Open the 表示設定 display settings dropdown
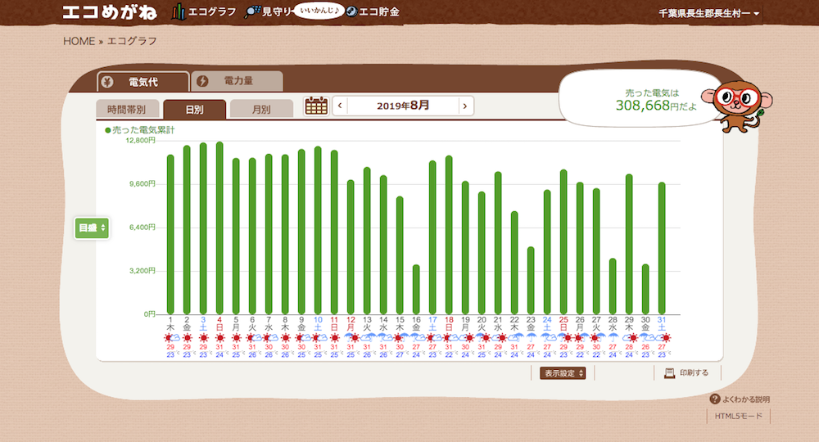The image size is (819, 442). tap(563, 373)
